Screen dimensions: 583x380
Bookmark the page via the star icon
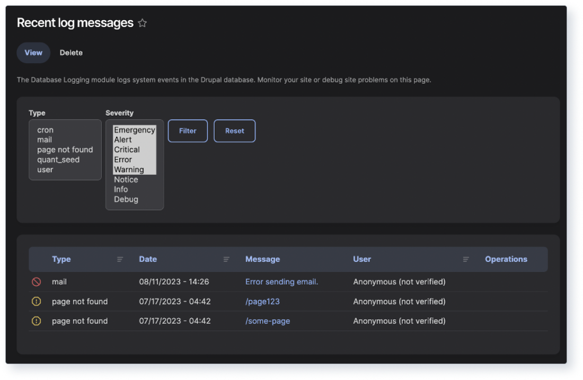pyautogui.click(x=142, y=23)
